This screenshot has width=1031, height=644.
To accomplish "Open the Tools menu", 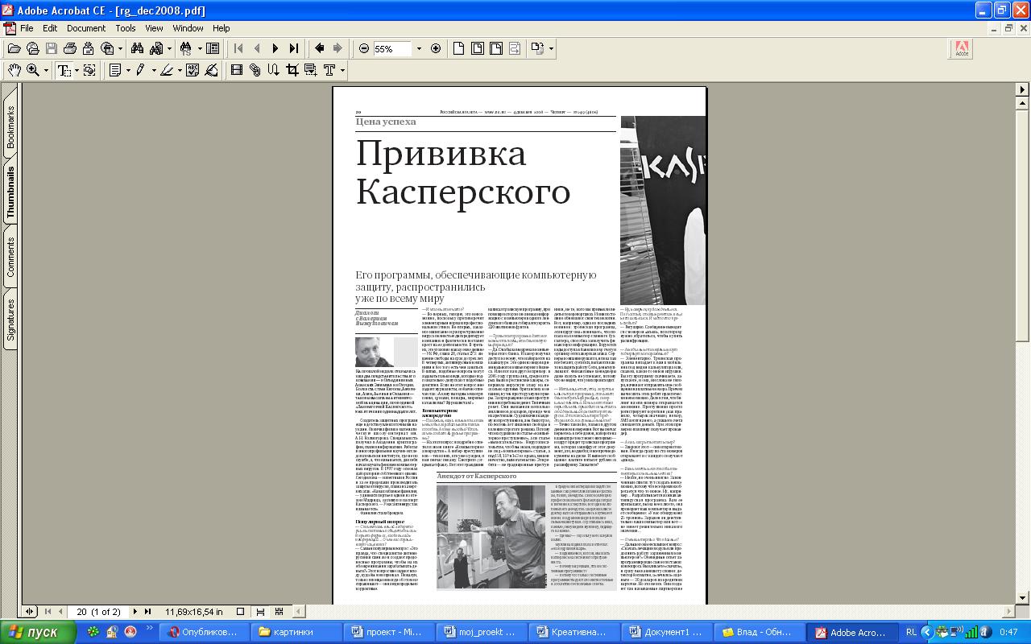I will coord(126,28).
